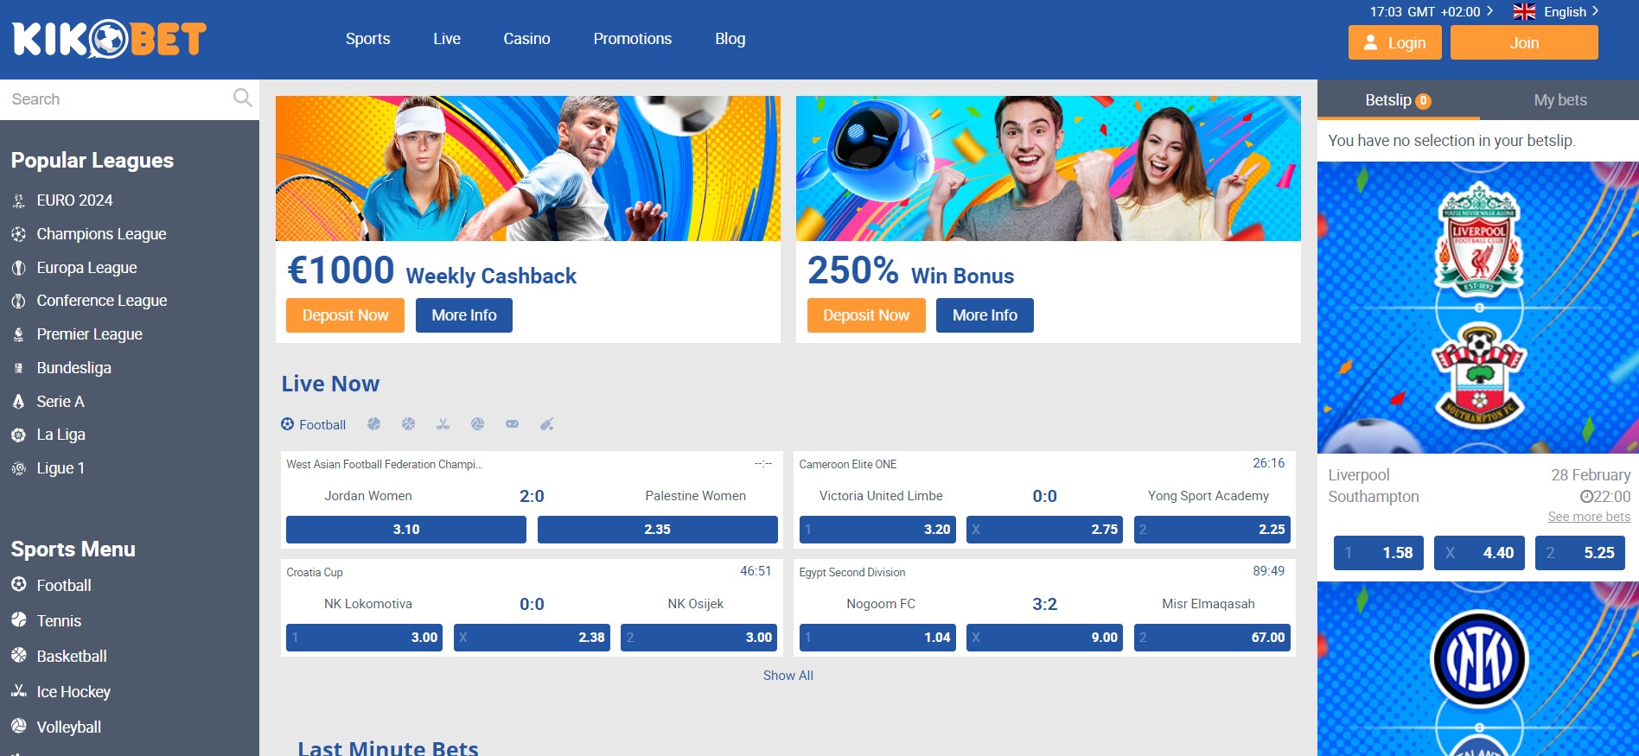Click the €1000 Weekly Cashback banner image
The width and height of the screenshot is (1639, 756).
528,168
